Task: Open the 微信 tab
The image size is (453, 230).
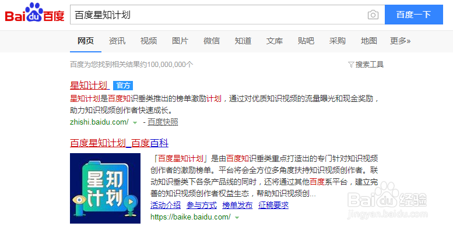Action: point(212,41)
